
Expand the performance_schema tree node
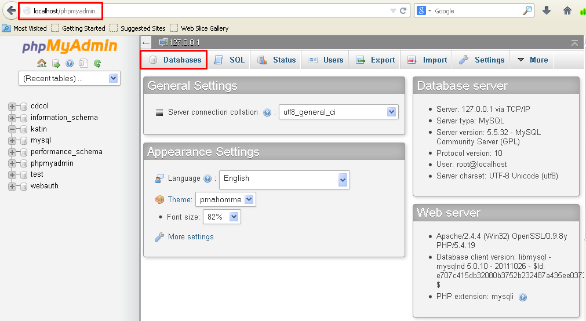click(x=12, y=152)
